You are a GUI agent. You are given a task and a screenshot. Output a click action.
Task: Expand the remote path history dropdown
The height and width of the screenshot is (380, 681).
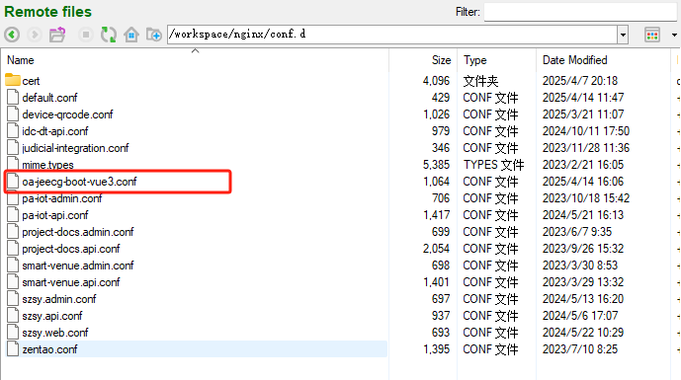(x=623, y=35)
